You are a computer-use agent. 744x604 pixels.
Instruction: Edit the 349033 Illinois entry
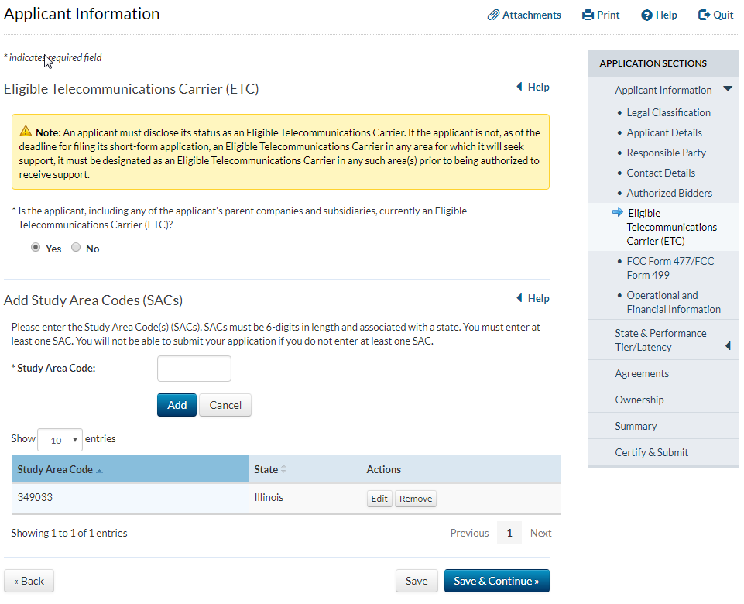point(379,499)
